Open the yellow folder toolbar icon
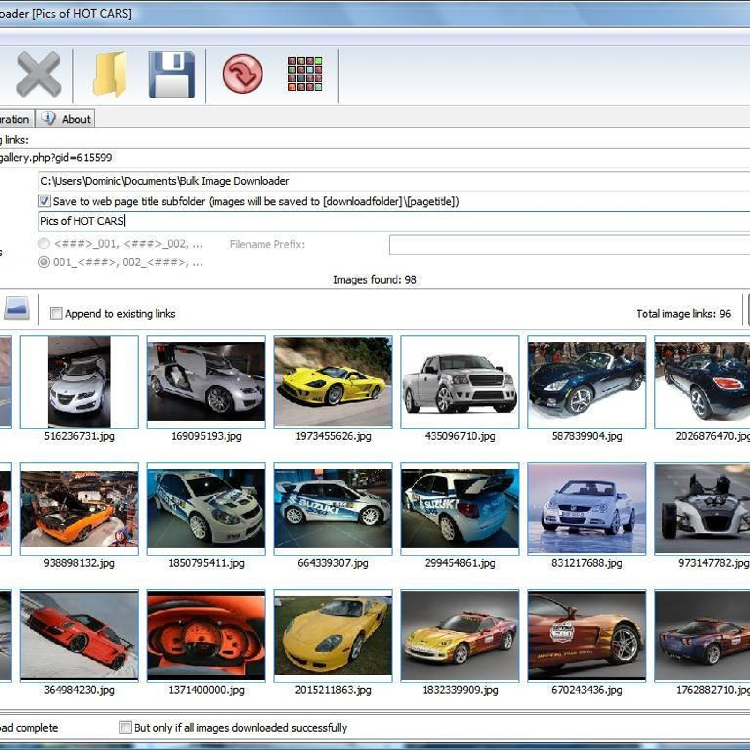Image resolution: width=750 pixels, height=750 pixels. tap(109, 74)
